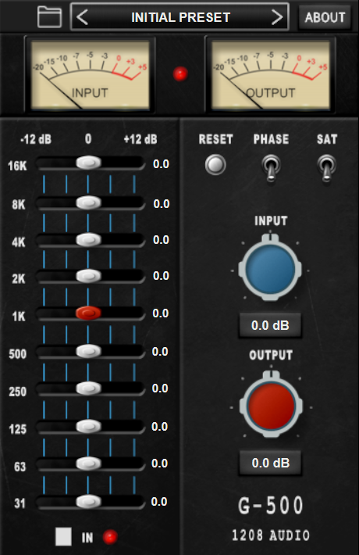Click the 16K band slider handle

tap(88, 163)
